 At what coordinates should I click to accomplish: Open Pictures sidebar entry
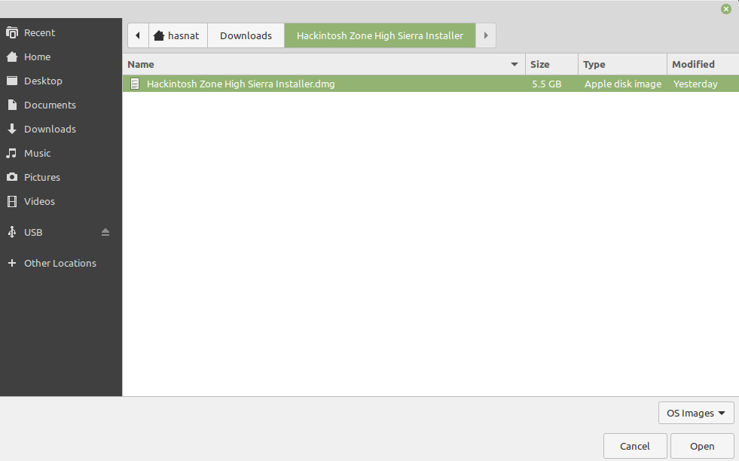click(61, 177)
